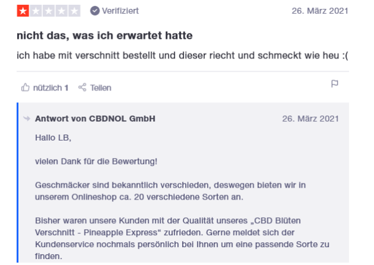Screen dimensions: 374x265
Task: Click the reply arrow icon before Antwort
Action: point(27,119)
